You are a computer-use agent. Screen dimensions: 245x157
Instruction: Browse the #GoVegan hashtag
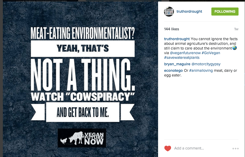pyautogui.click(x=211, y=53)
